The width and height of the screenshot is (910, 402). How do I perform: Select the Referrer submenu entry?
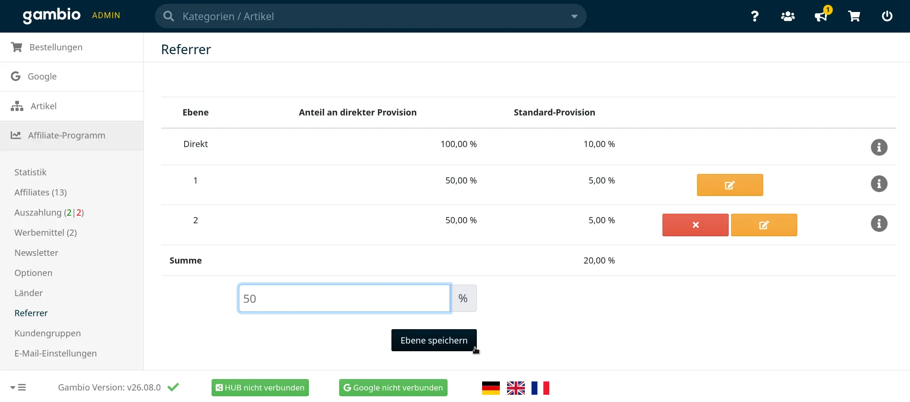[31, 313]
